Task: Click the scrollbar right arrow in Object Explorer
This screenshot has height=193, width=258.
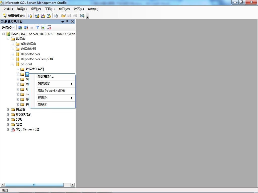Action: click(72, 185)
